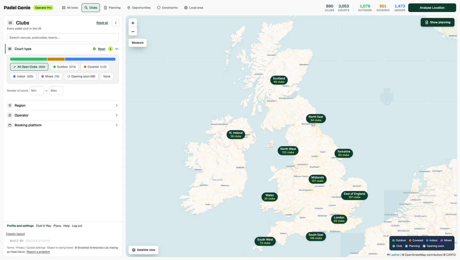The width and height of the screenshot is (460, 260).
Task: Collapse the Clubs sidebar panel
Action: coord(116,23)
